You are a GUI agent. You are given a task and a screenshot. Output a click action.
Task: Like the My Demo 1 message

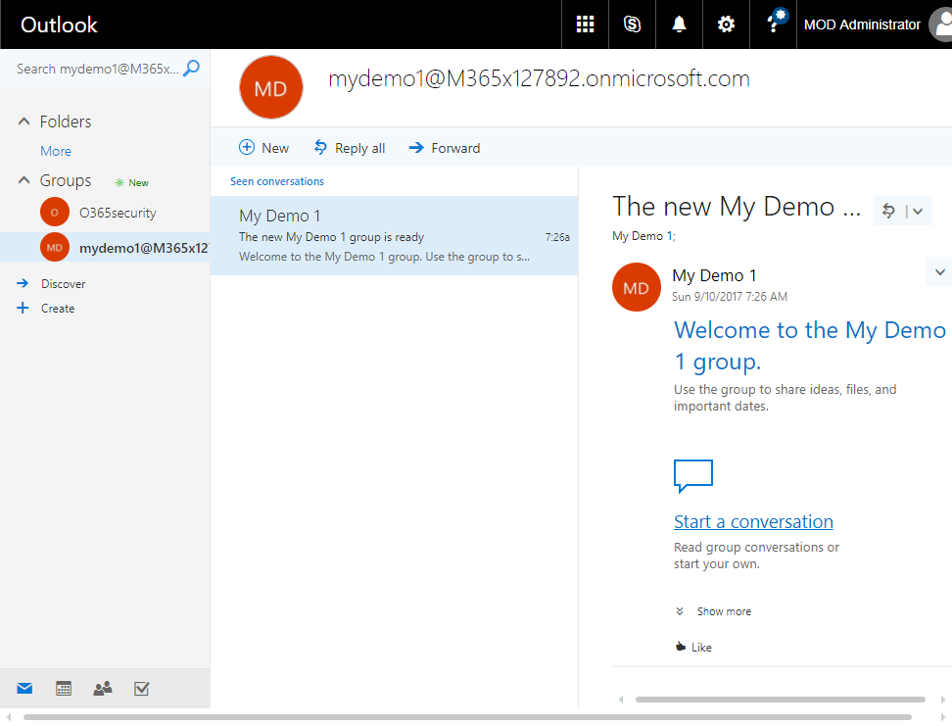point(693,647)
